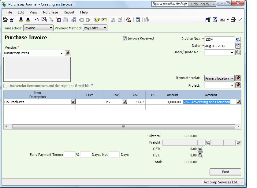257x188 pixels.
Task: Click the Undo arrow icon
Action: [37, 20]
